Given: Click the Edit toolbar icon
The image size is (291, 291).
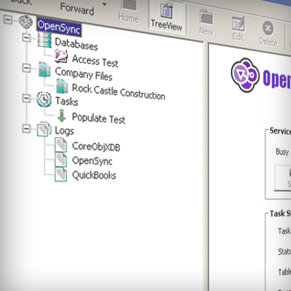Looking at the screenshot, I should (238, 24).
